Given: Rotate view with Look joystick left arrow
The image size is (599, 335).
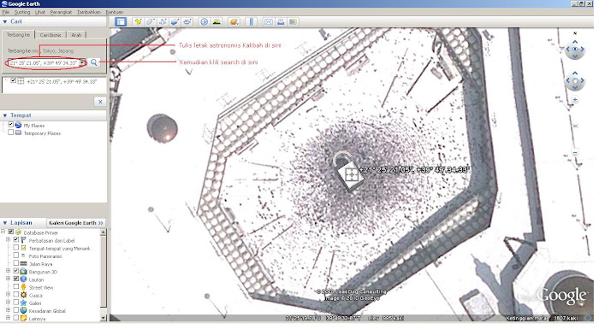Looking at the screenshot, I should pyautogui.click(x=567, y=49).
